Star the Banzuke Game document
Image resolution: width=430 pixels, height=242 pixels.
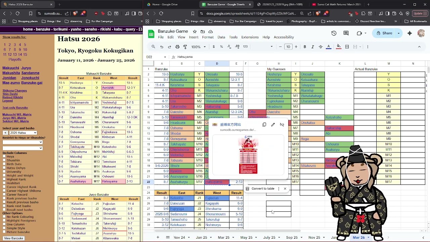[195, 32]
